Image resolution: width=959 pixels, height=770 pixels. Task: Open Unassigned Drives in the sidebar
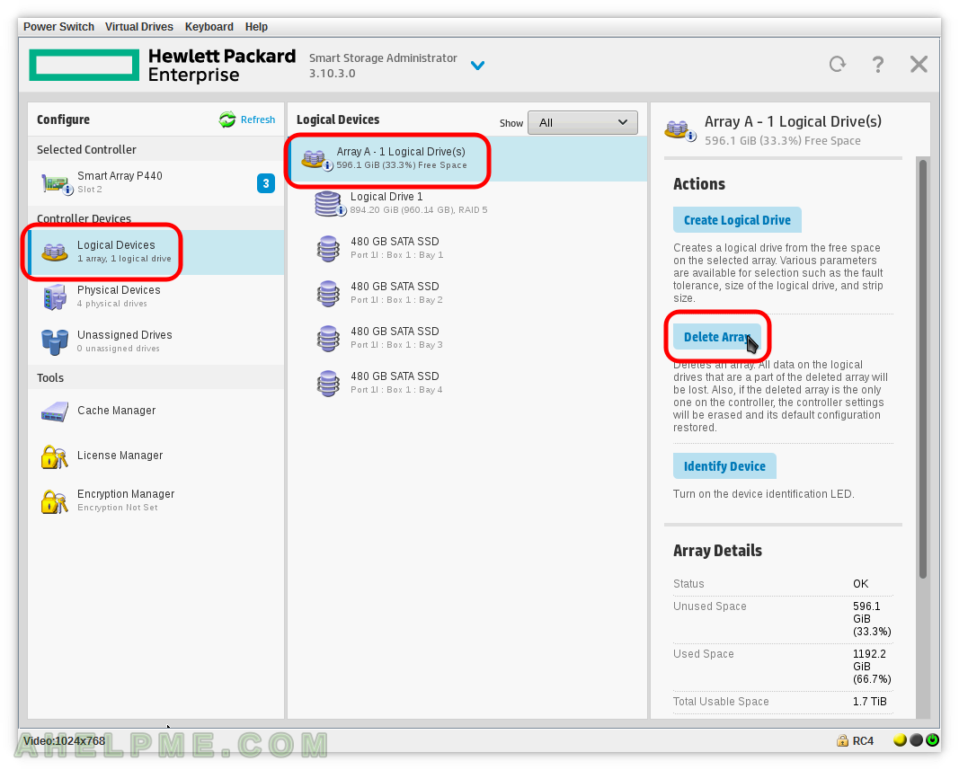[156, 341]
